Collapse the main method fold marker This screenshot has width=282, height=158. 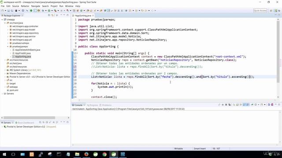click(78, 53)
